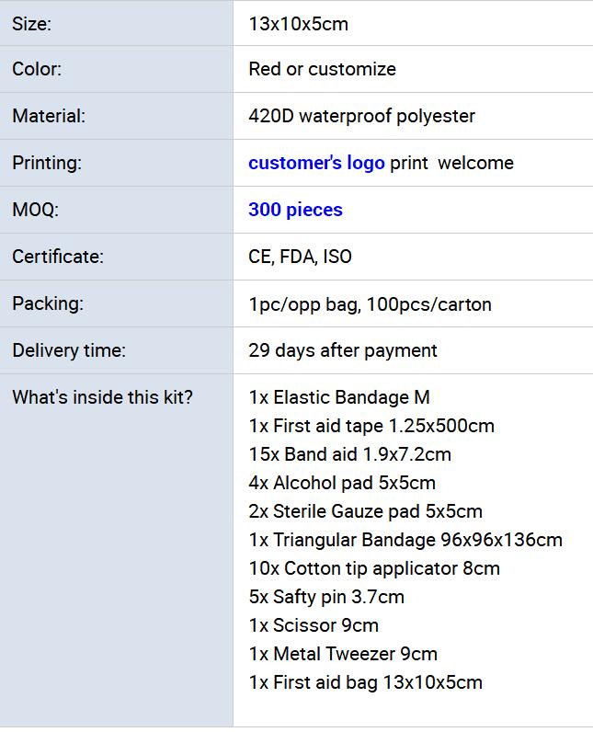Click the "Packing:" label cell
Screen dimensions: 593x732
pos(48,303)
